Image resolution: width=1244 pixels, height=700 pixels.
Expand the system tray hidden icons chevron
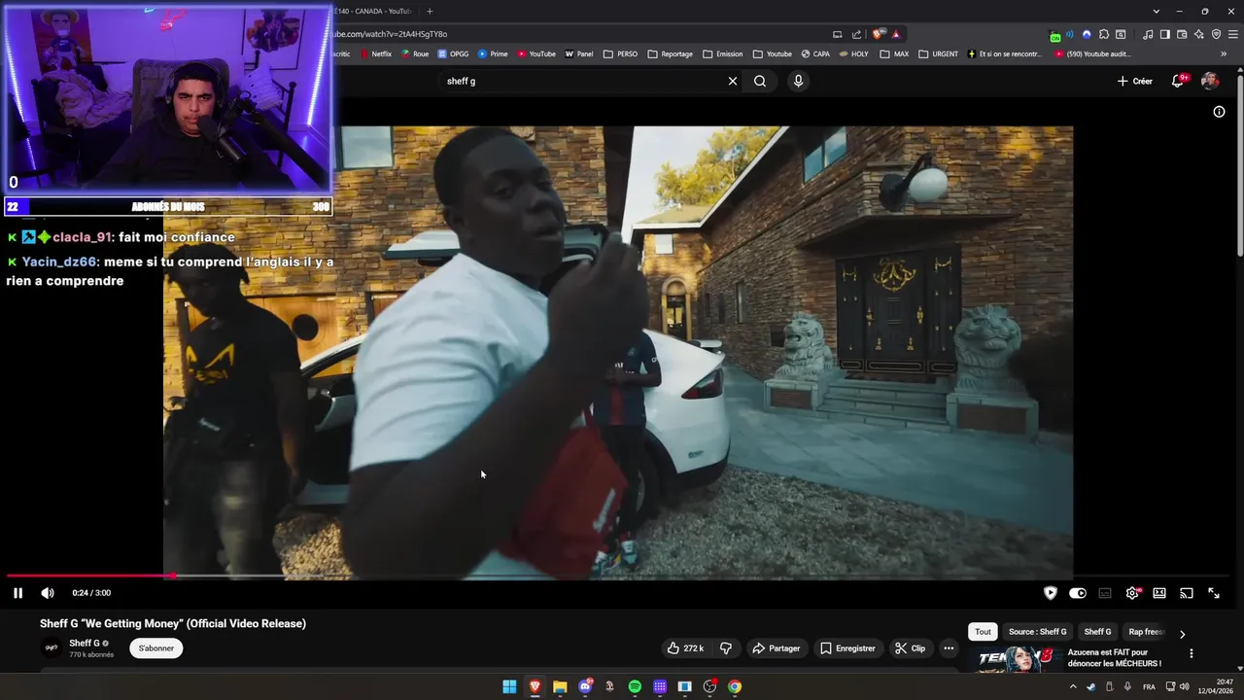1073,686
